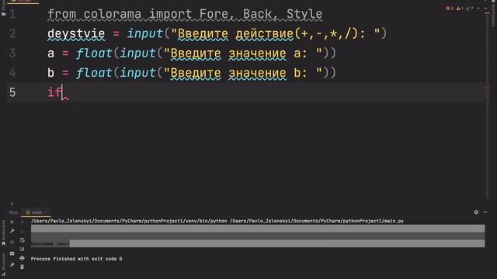Clear console with the trash icon
This screenshot has height=279, width=497.
[x=22, y=267]
